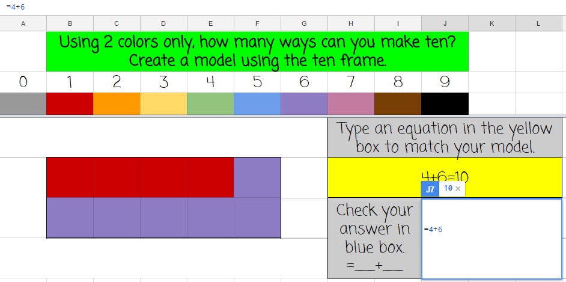Select the green instruction banner cell
The image size is (566, 282).
coord(257,51)
